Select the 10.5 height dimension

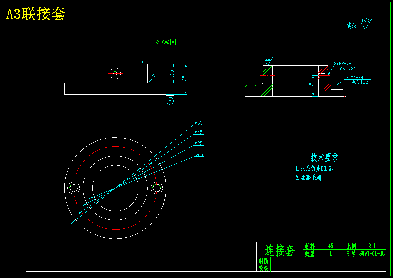(x=172, y=73)
